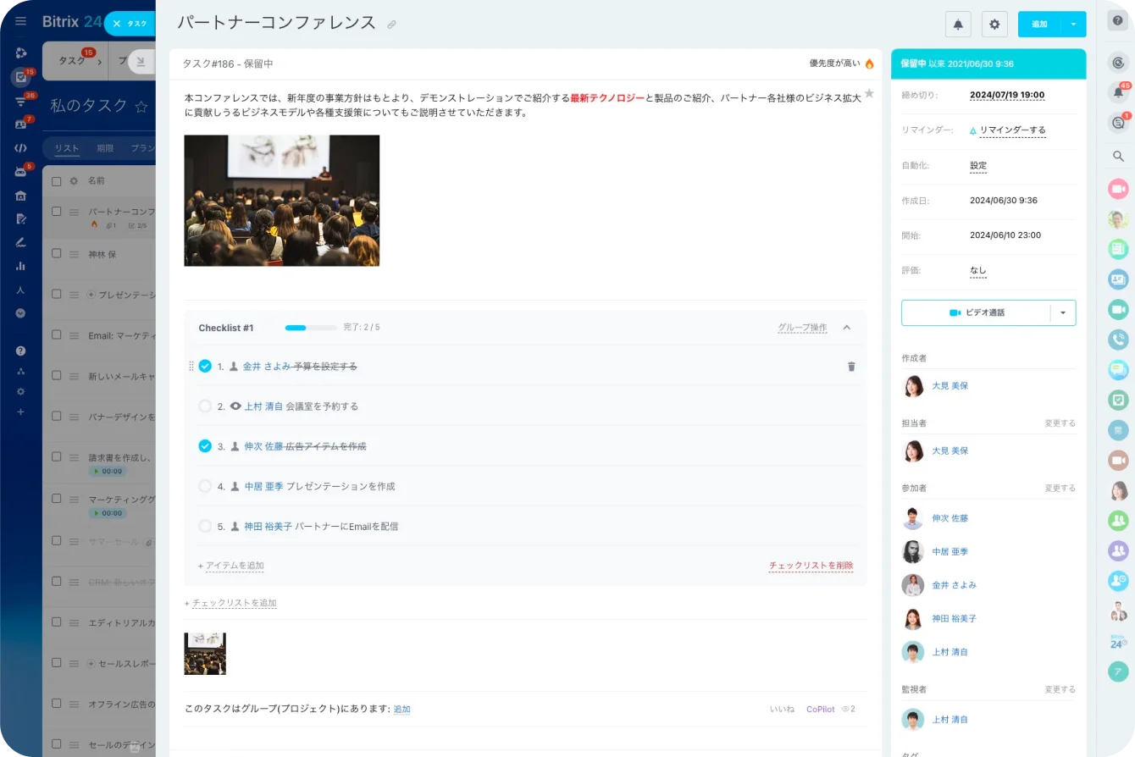Open the conference photo in description
1135x757 pixels.
pyautogui.click(x=281, y=201)
